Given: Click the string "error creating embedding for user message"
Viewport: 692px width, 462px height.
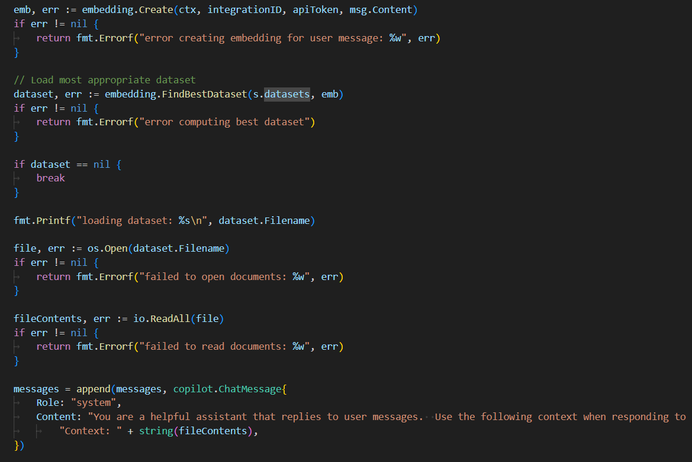Looking at the screenshot, I should (273, 38).
